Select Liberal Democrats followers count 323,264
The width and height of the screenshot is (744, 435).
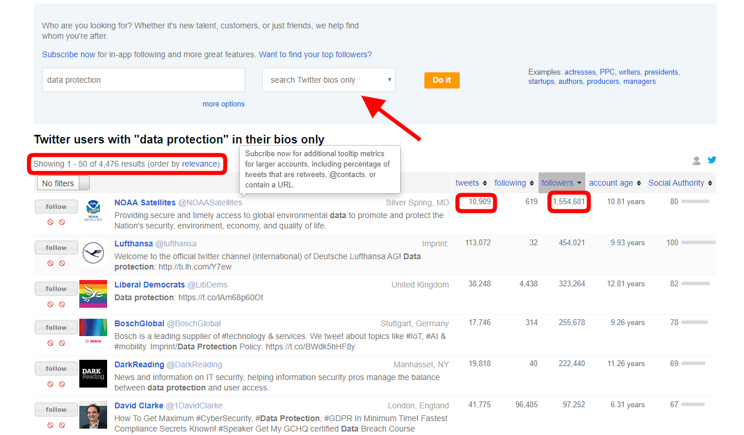point(571,284)
